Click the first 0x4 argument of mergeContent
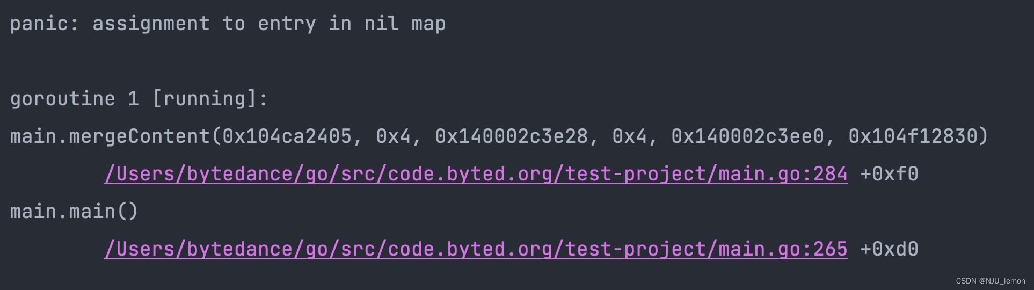This screenshot has width=1034, height=290. tap(393, 136)
